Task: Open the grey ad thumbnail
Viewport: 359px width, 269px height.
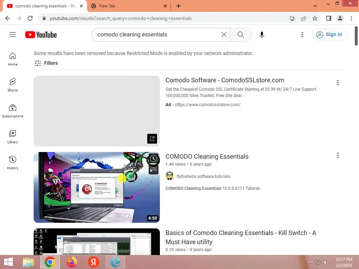Action: pos(97,111)
